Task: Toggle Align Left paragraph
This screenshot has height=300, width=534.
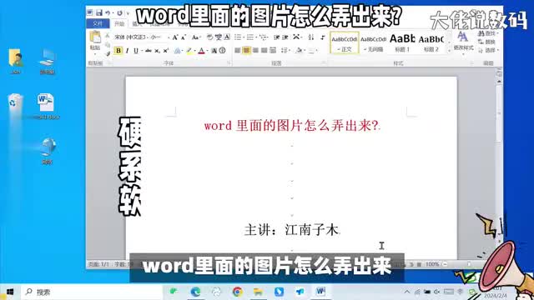Action: pos(237,51)
